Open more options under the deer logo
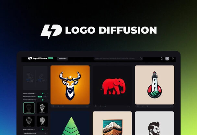The image size is (197, 135). 87,106
